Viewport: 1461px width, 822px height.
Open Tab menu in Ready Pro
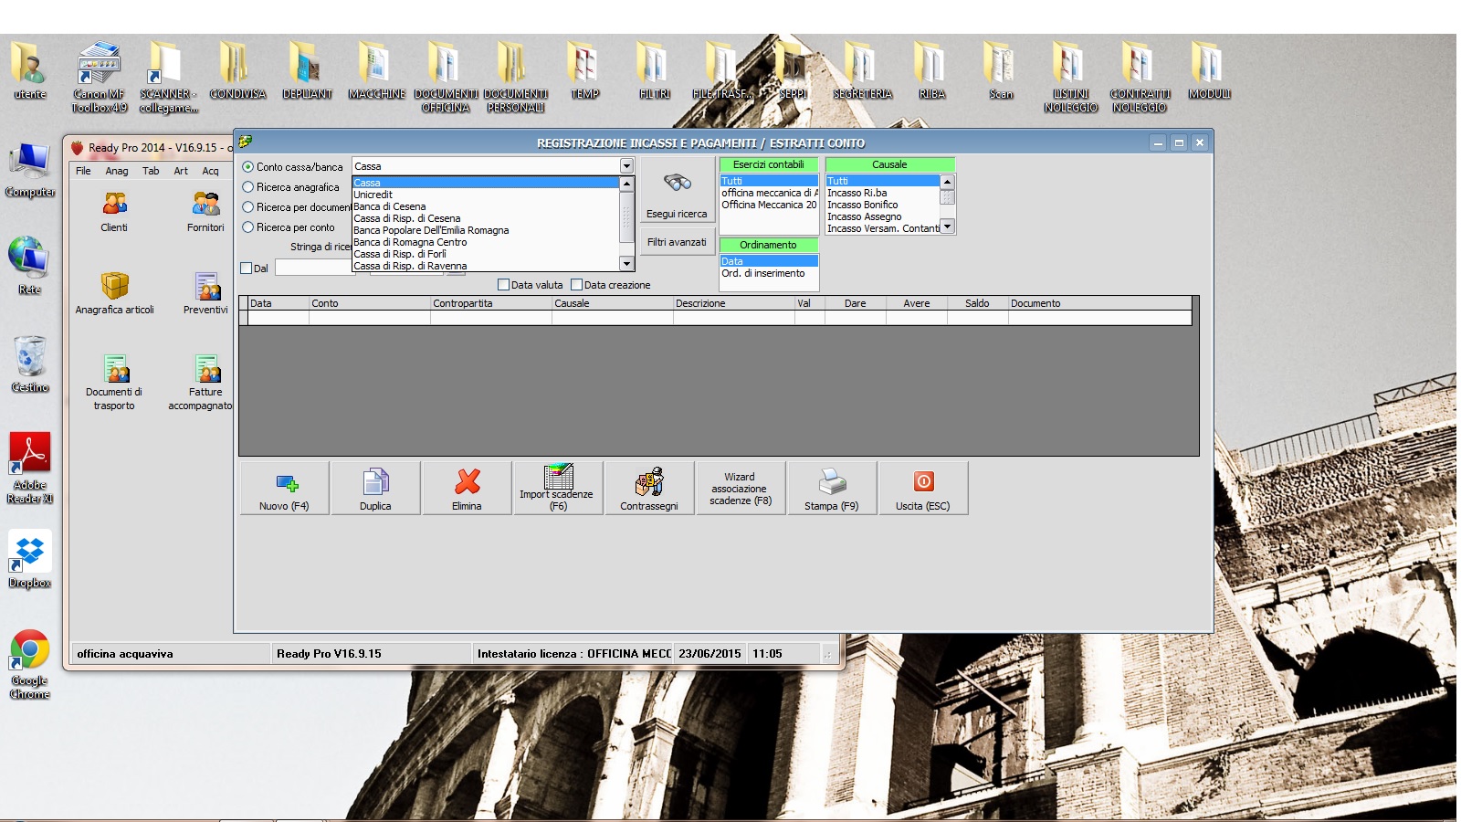pos(151,171)
